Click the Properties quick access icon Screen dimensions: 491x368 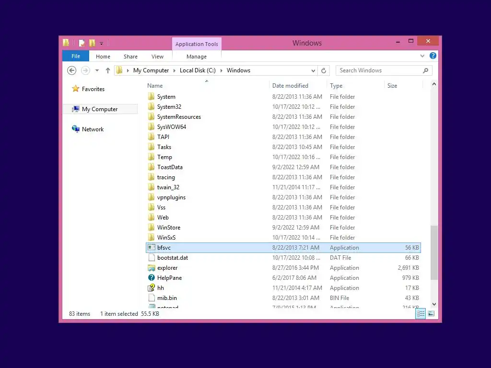tap(82, 43)
